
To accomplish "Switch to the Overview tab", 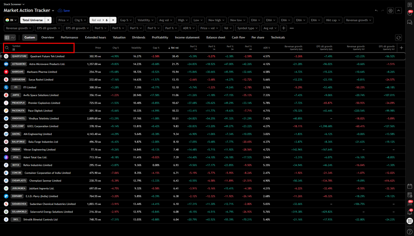I will pyautogui.click(x=48, y=37).
